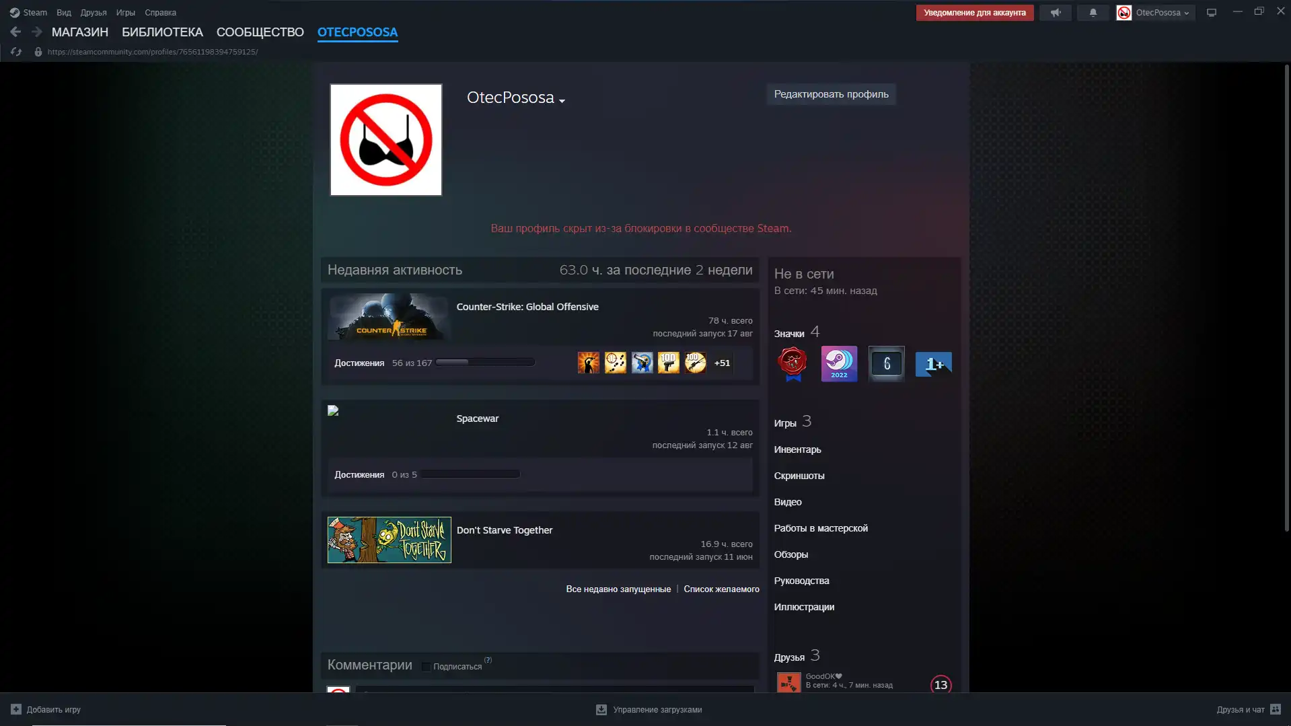Open the Скриншоты link
This screenshot has width=1291, height=726.
(x=799, y=476)
